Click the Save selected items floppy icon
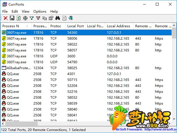 12,18
